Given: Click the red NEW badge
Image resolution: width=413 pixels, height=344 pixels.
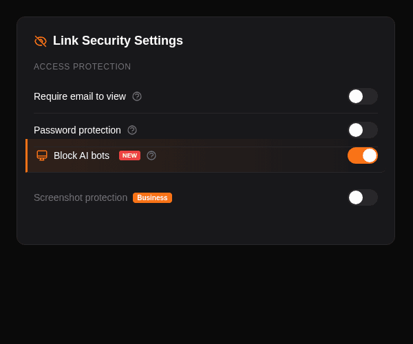Looking at the screenshot, I should [129, 155].
